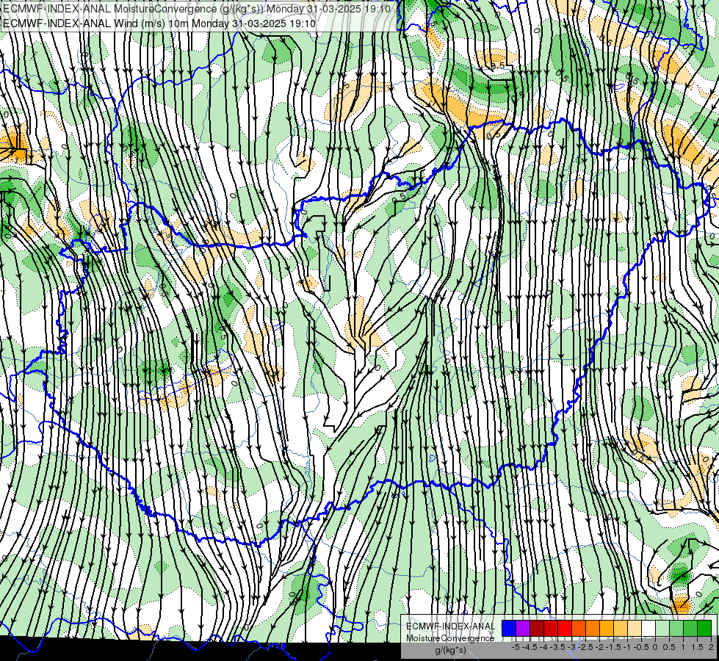Select the pale peach swatch from -1 to -0.5
This screenshot has height=661, width=719.
tap(635, 629)
